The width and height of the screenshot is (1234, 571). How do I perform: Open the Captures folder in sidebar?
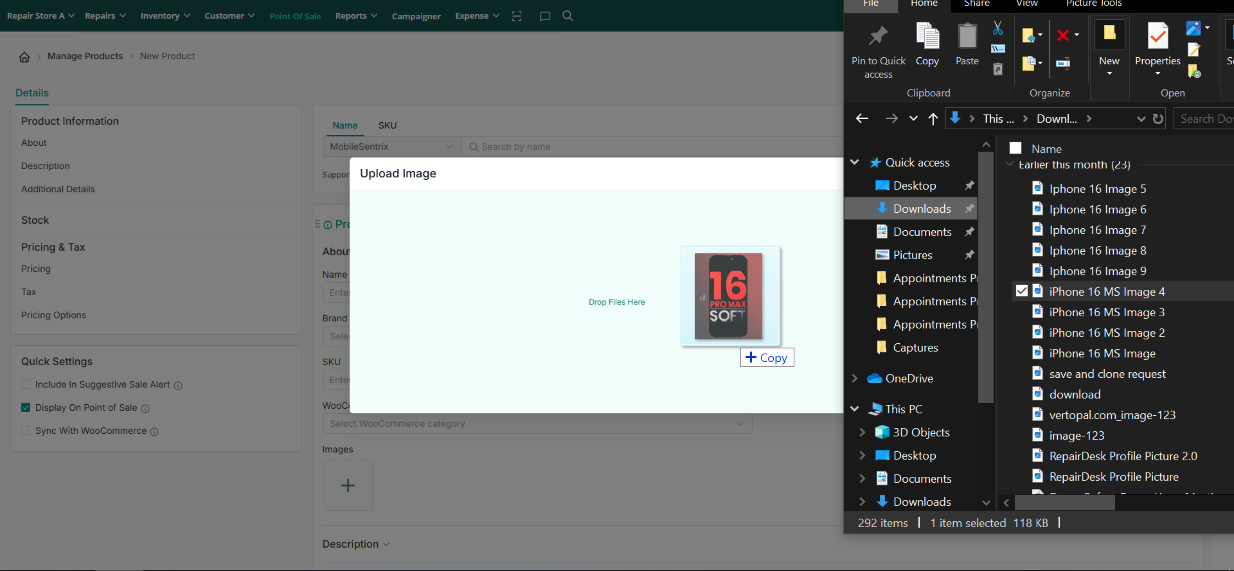[x=915, y=347]
